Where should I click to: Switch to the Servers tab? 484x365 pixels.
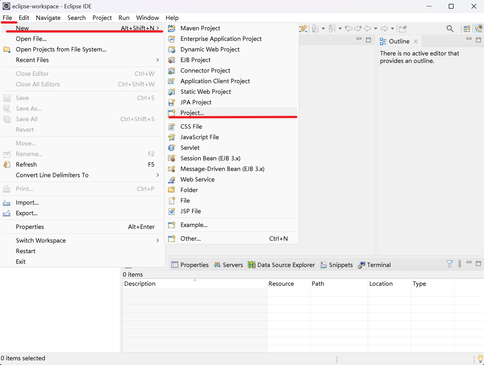[228, 265]
